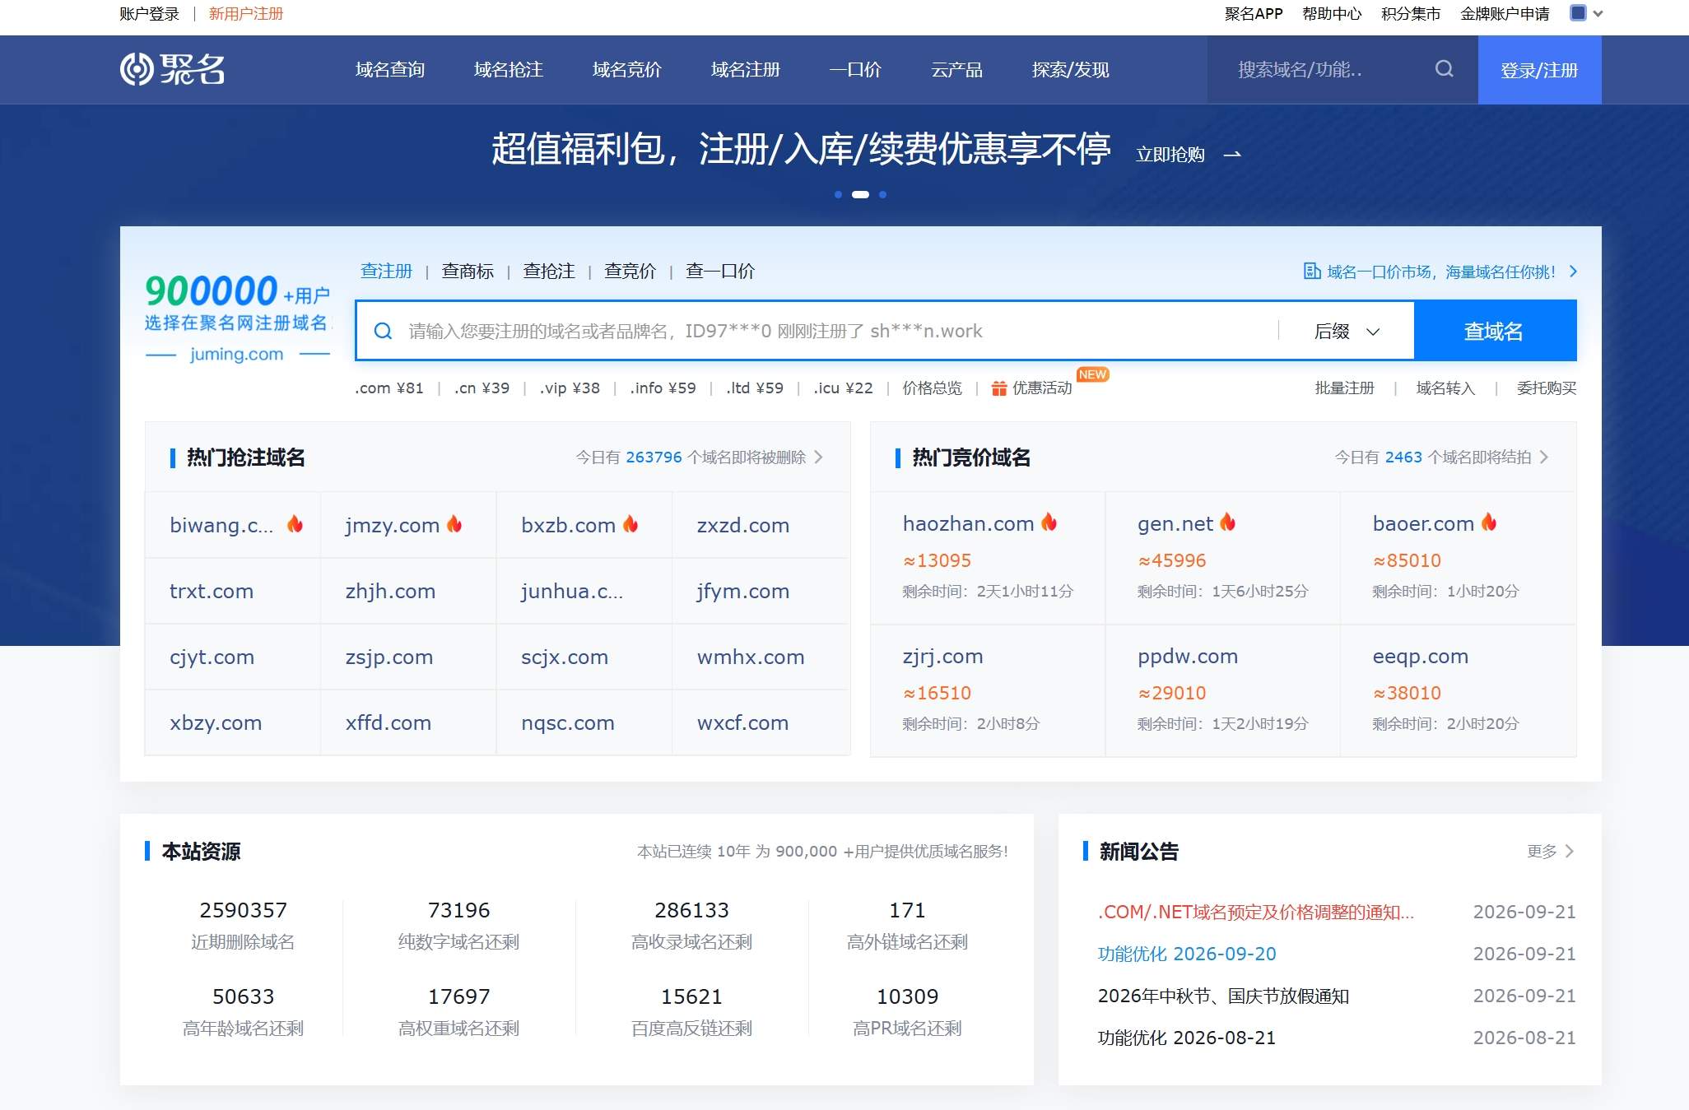Viewport: 1689px width, 1110px height.
Task: Open 功能优化 2026-09-20 news item
Action: [1187, 954]
